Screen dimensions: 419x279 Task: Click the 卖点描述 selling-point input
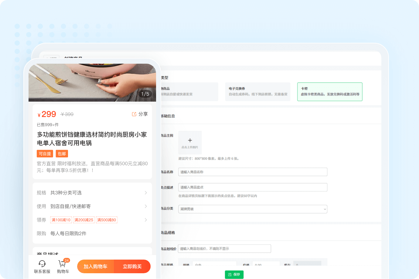coord(253,187)
